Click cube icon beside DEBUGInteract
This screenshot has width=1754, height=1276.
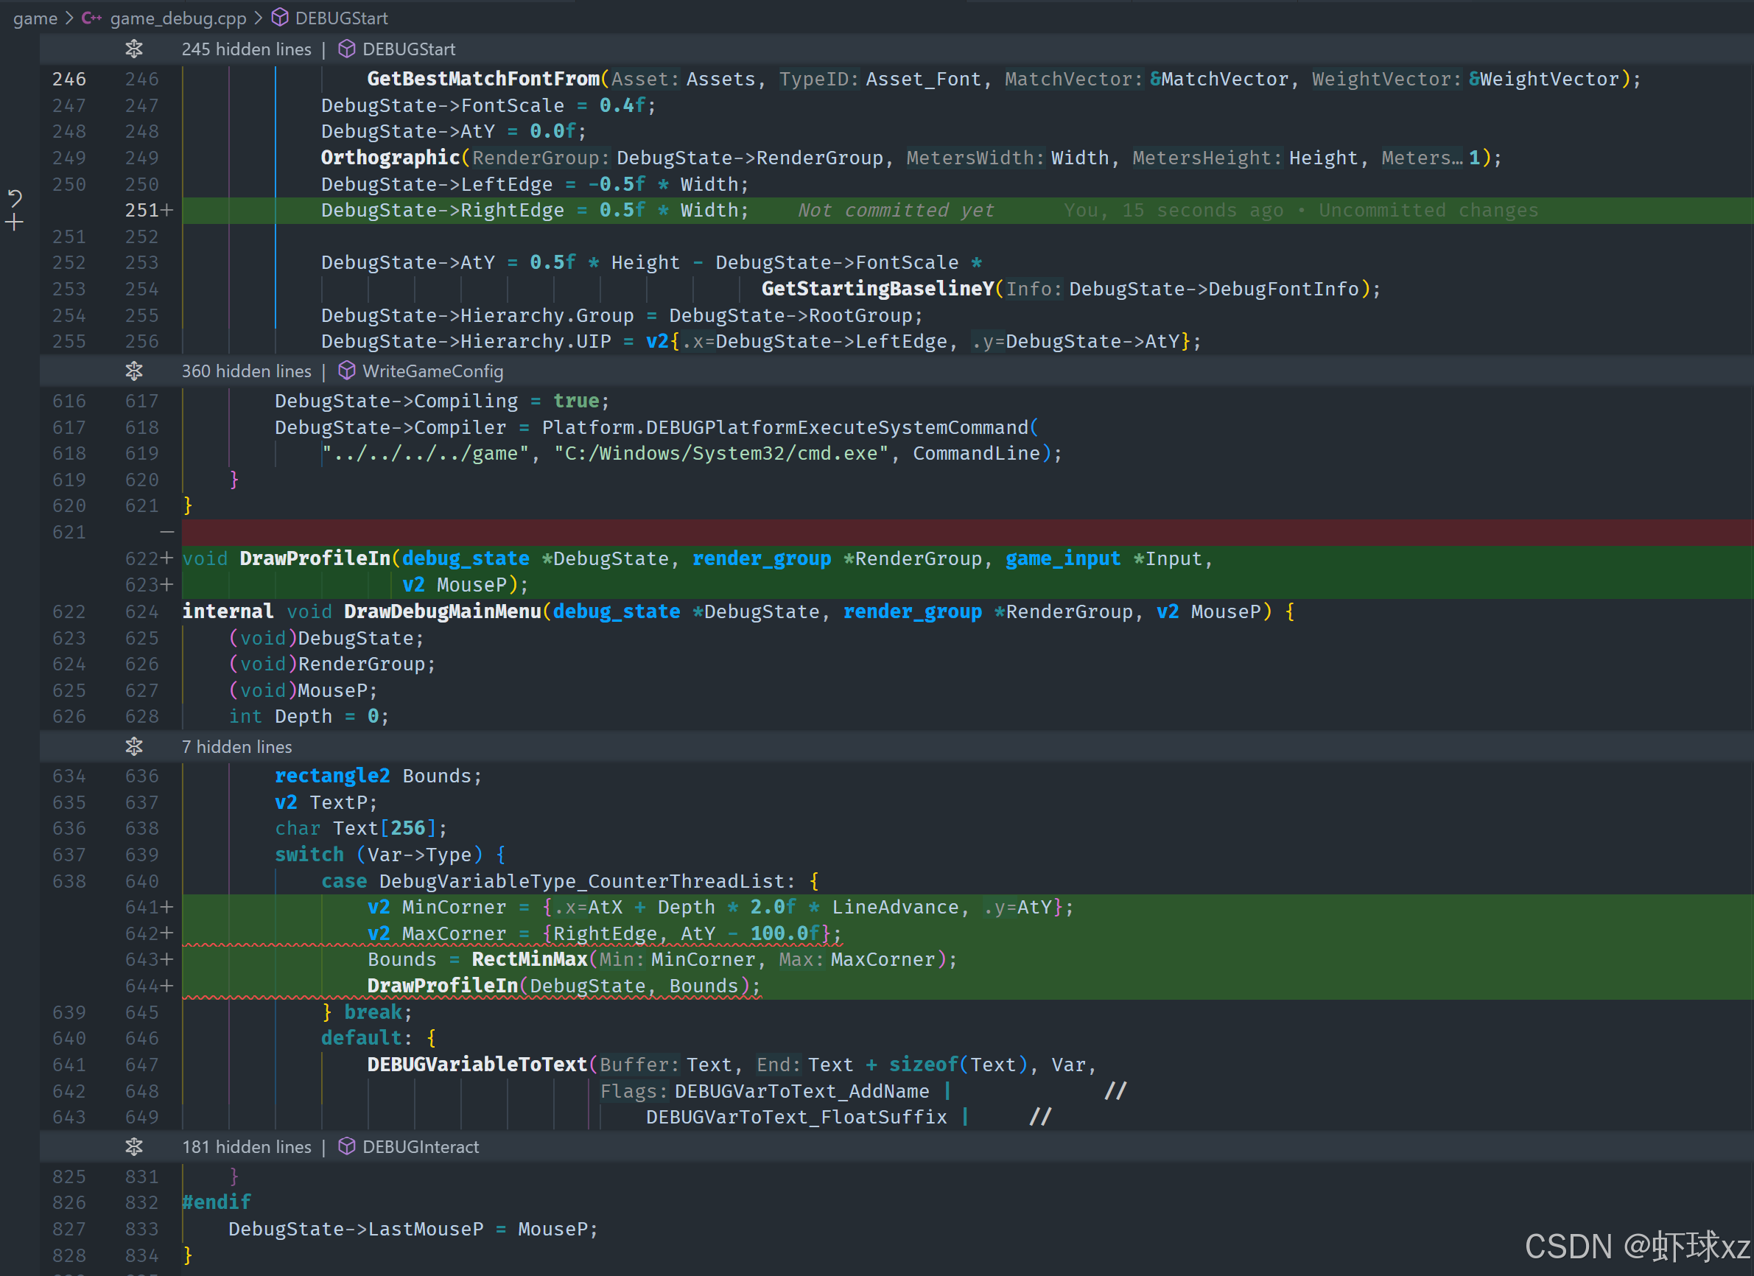point(346,1146)
